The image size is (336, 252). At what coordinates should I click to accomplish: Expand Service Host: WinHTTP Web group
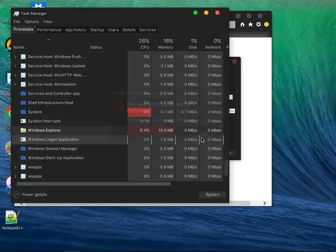pos(15,75)
